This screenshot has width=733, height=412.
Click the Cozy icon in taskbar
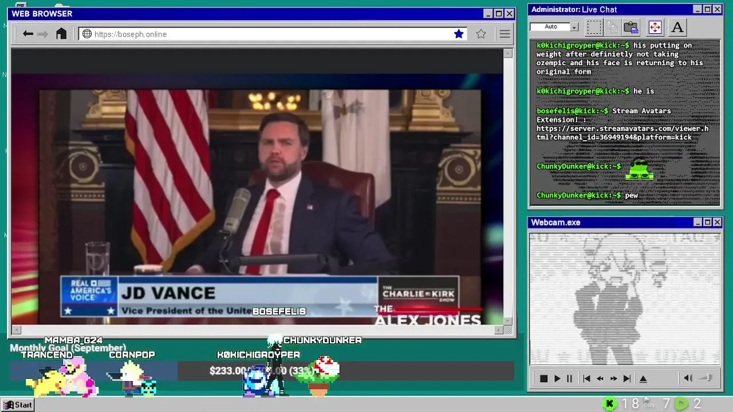[x=648, y=403]
